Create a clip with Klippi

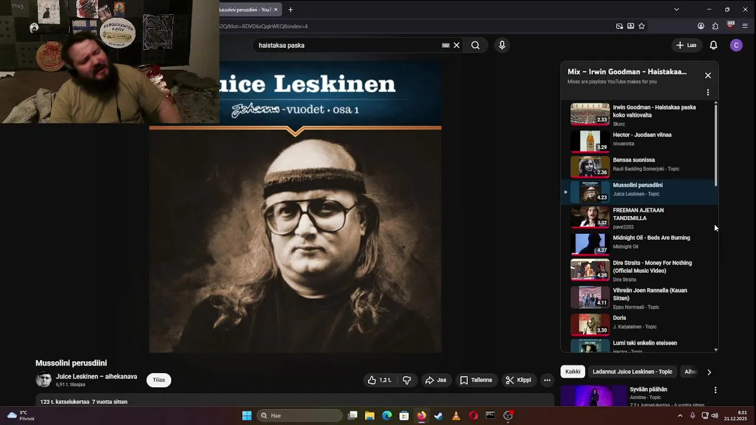[x=518, y=380]
